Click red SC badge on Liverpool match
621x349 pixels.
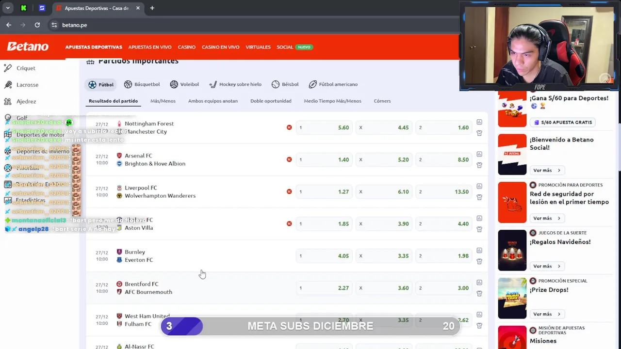point(289,191)
